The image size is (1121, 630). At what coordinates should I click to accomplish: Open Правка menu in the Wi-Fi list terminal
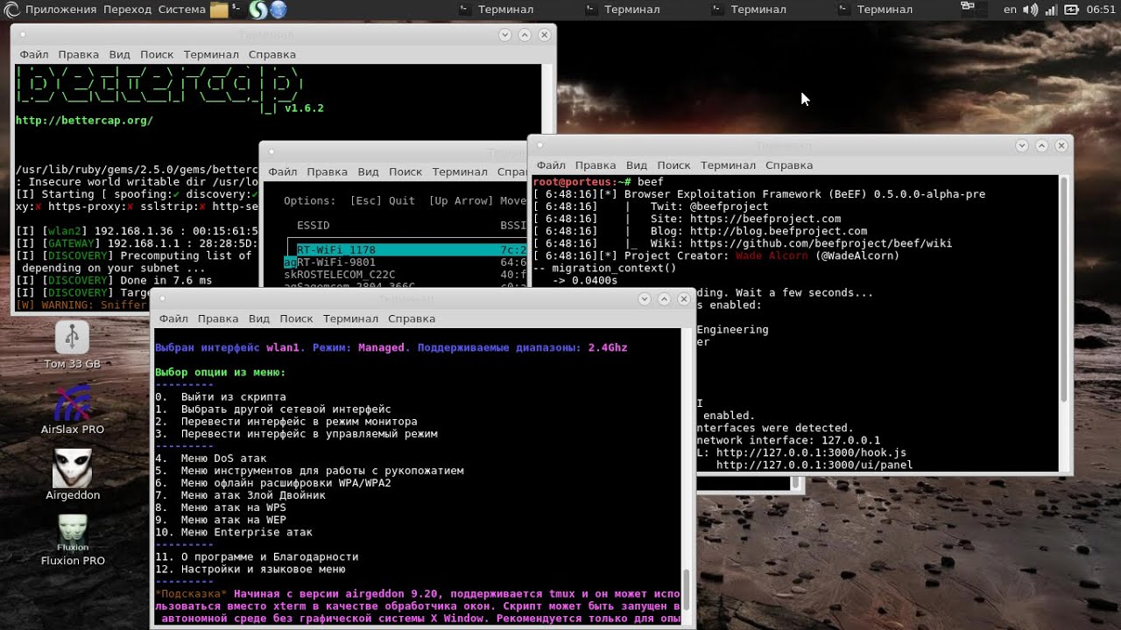tap(328, 172)
